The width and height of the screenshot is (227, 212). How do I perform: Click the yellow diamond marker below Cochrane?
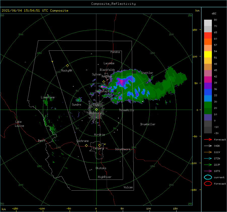click(86, 145)
